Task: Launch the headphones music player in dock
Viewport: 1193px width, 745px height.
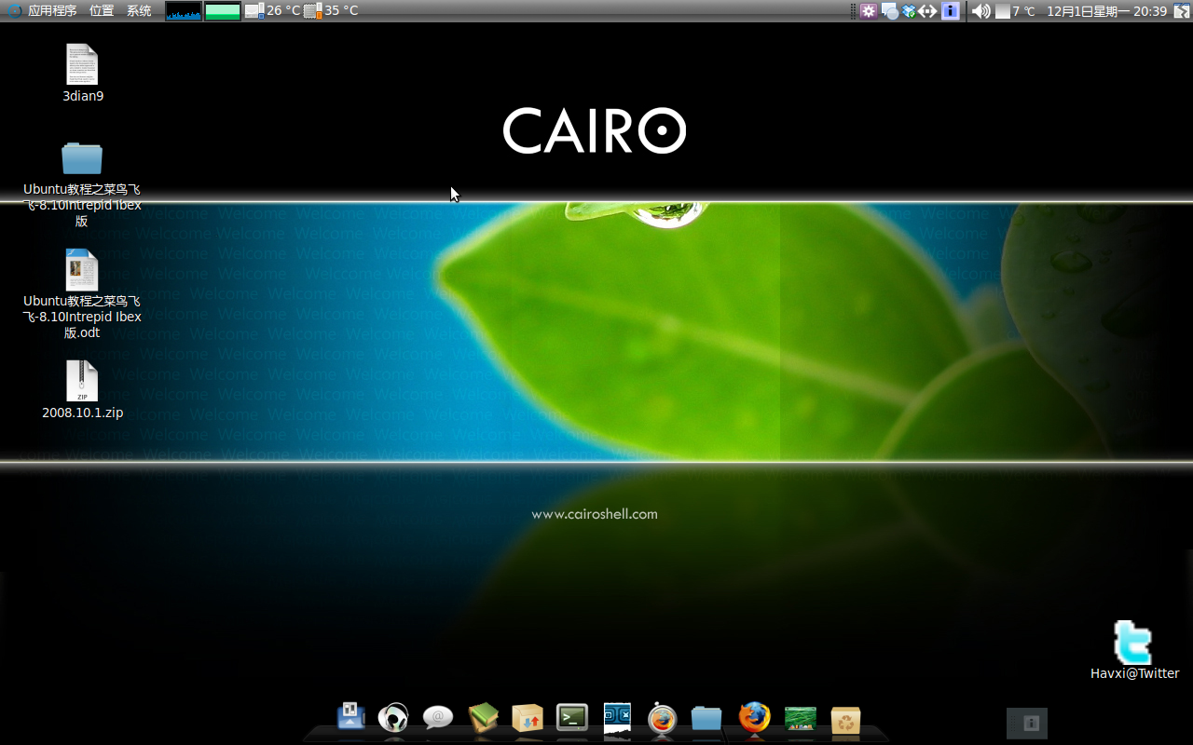Action: (393, 717)
